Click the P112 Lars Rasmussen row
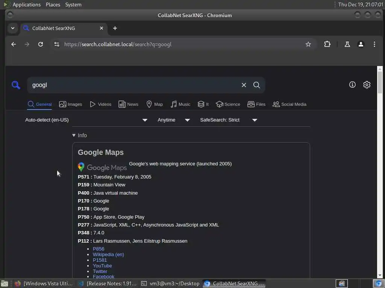 tap(133, 241)
